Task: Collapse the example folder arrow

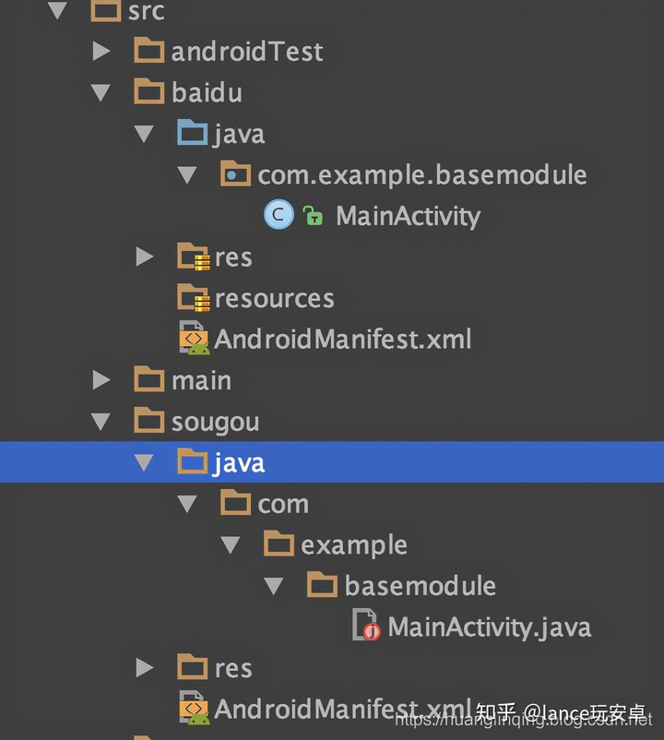Action: pos(231,544)
